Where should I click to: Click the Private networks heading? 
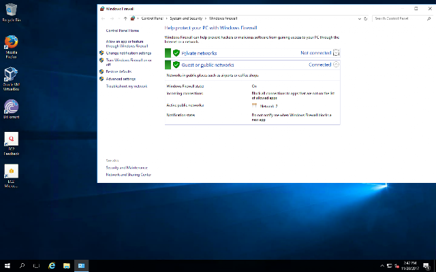(199, 53)
